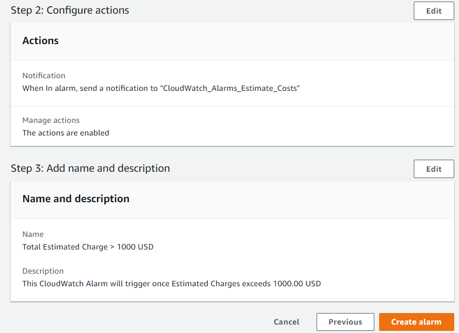The height and width of the screenshot is (333, 459).
Task: Click Edit for Step 2 Configure actions
Action: pyautogui.click(x=433, y=11)
